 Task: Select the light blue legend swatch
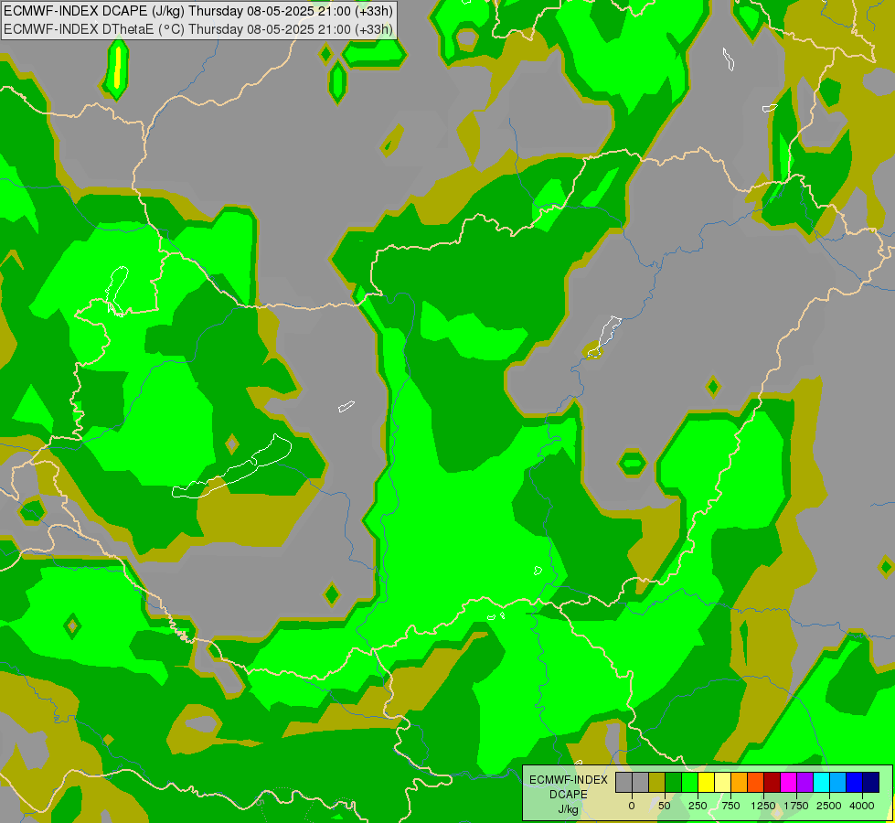(838, 782)
